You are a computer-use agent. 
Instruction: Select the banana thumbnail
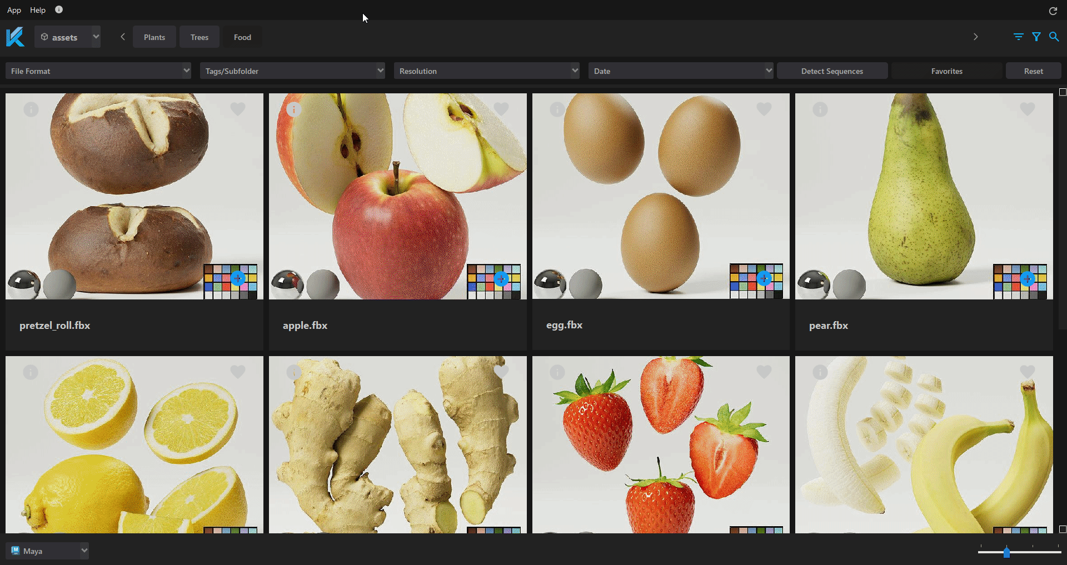[x=924, y=444]
